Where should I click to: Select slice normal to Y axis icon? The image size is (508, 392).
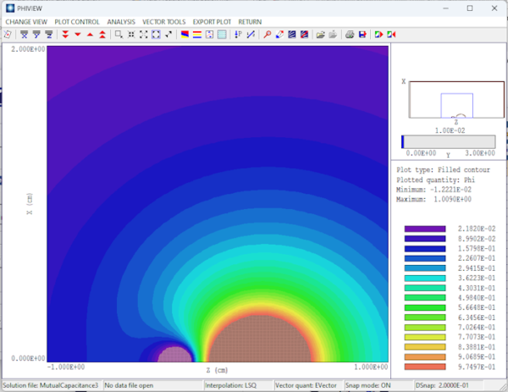[x=36, y=35]
